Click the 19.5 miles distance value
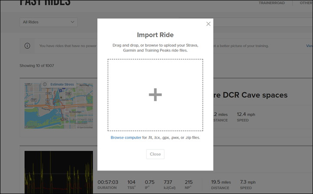The height and width of the screenshot is (194, 313). 221,182
